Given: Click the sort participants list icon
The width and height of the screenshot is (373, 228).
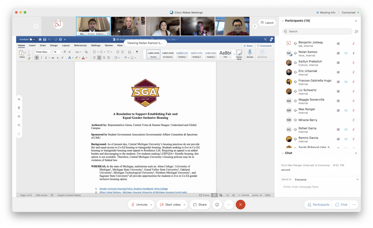Looking at the screenshot, I should (x=357, y=32).
